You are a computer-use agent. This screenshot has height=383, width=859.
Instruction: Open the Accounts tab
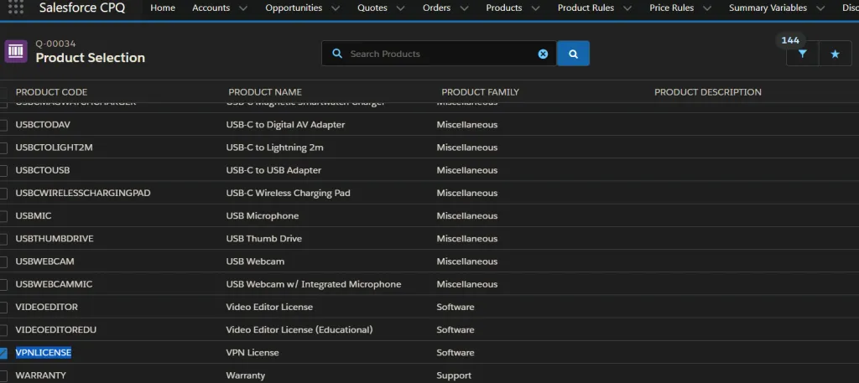pyautogui.click(x=211, y=8)
